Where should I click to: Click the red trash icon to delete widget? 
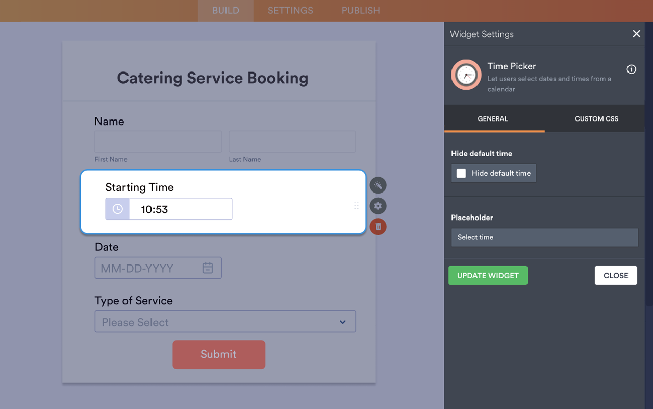[x=378, y=226]
